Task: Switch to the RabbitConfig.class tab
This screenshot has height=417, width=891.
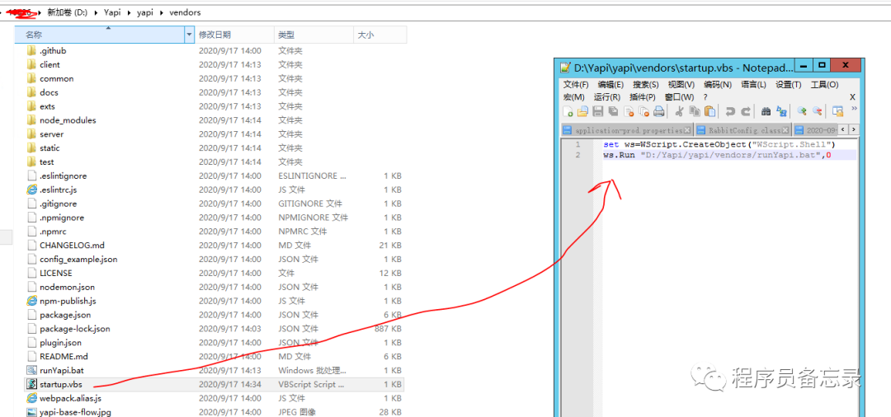Action: coord(742,130)
